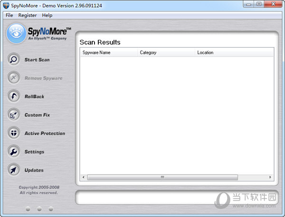Open the Register menu
Image resolution: width=285 pixels, height=217 pixels.
pyautogui.click(x=28, y=15)
